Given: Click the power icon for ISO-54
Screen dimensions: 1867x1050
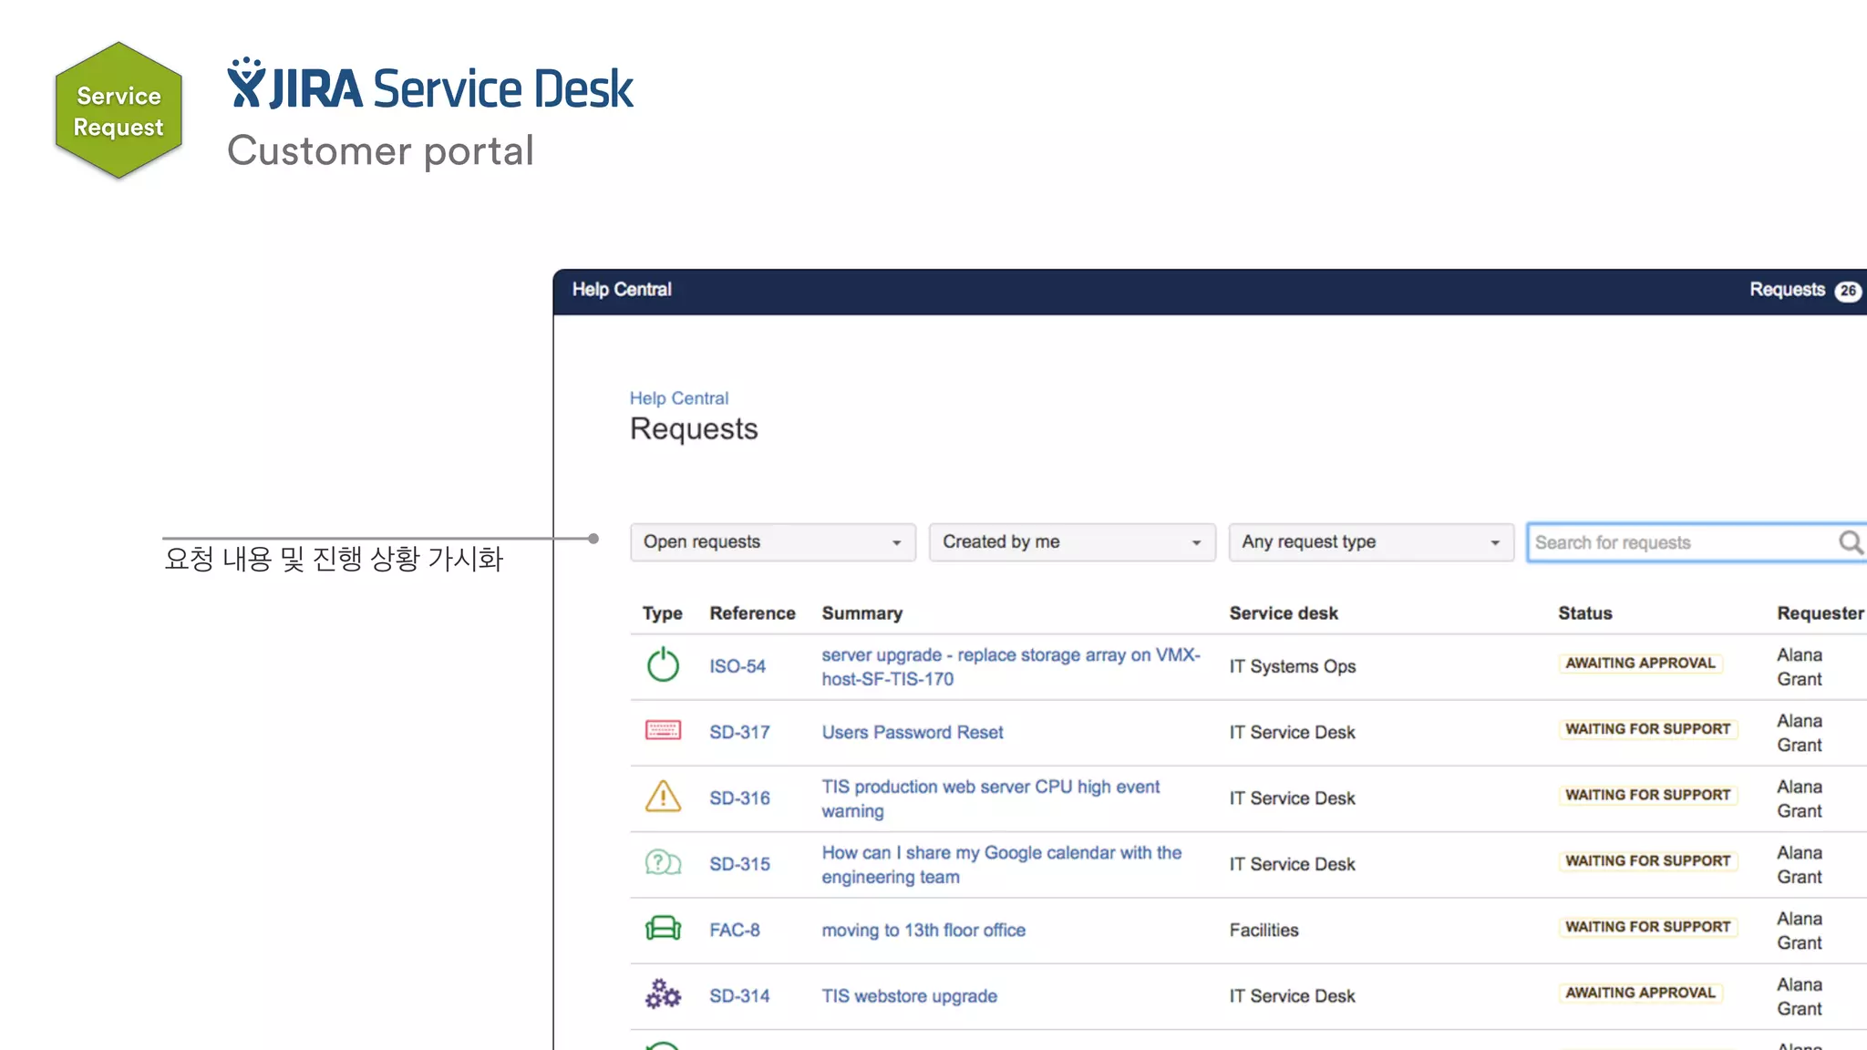Looking at the screenshot, I should coord(663,664).
